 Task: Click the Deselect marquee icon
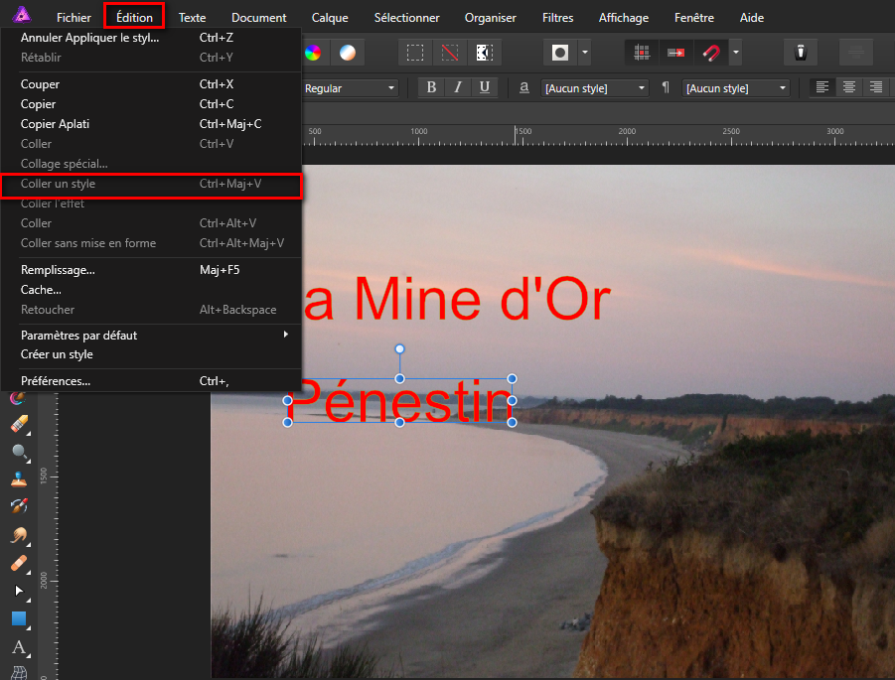coord(450,53)
